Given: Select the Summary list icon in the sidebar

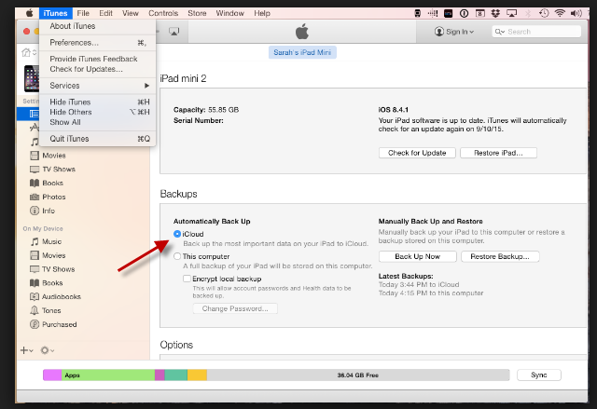Looking at the screenshot, I should (35, 114).
